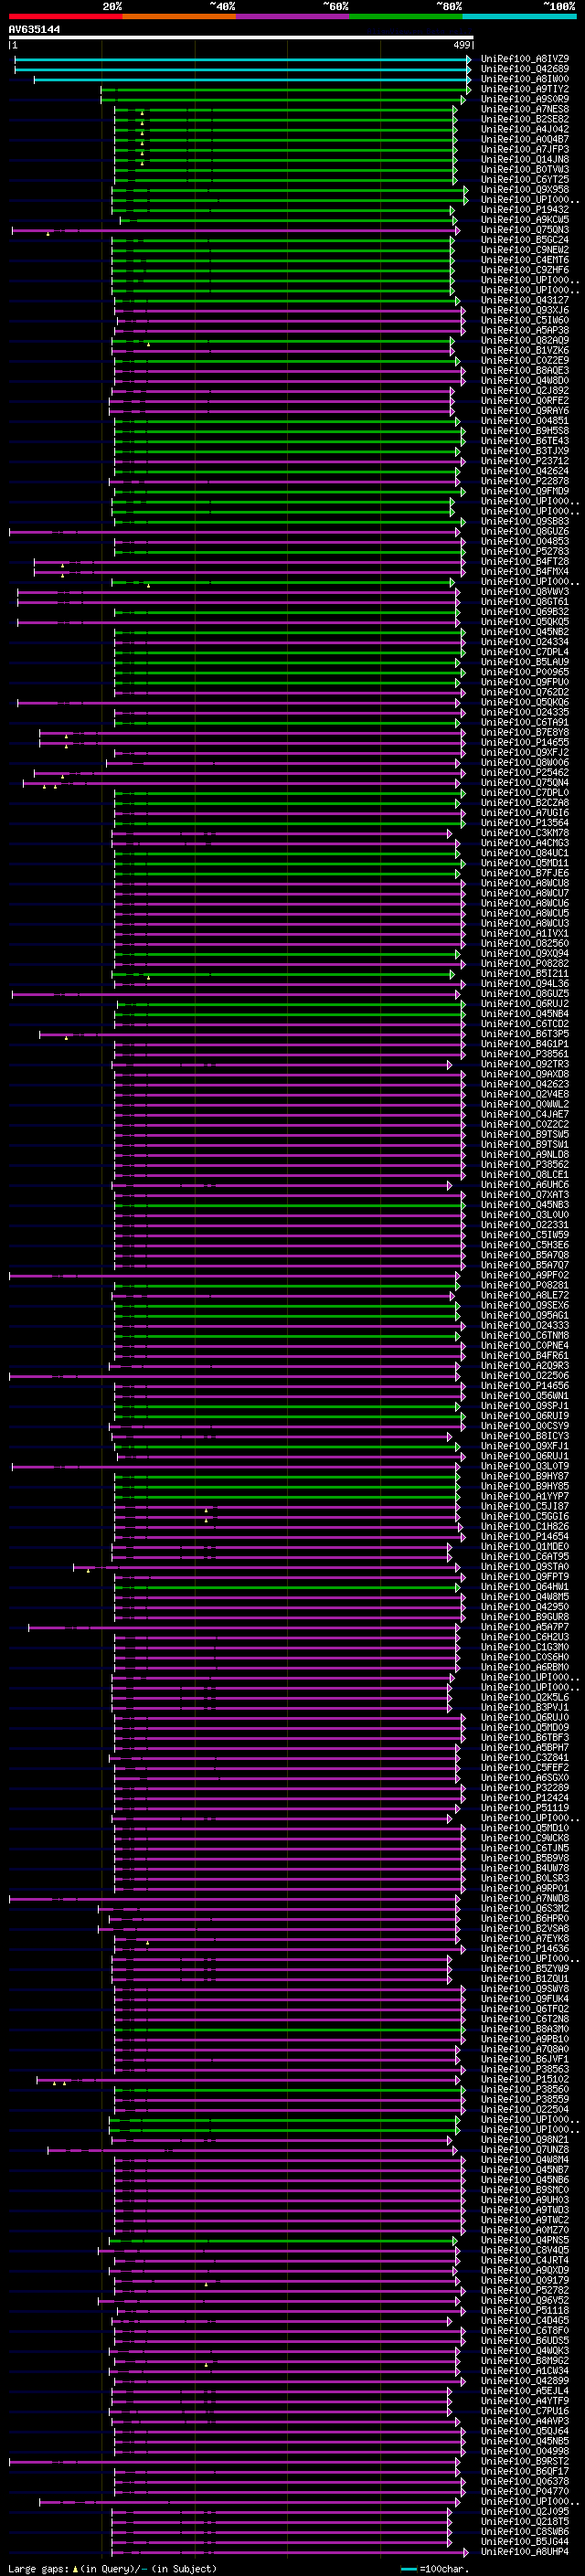Select the UniRef100_O22331 label

[525, 1225]
